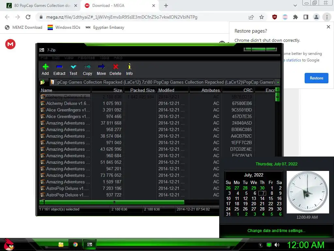This screenshot has height=251, width=334.
Task: Sort by the Modified column header
Action: click(x=173, y=90)
